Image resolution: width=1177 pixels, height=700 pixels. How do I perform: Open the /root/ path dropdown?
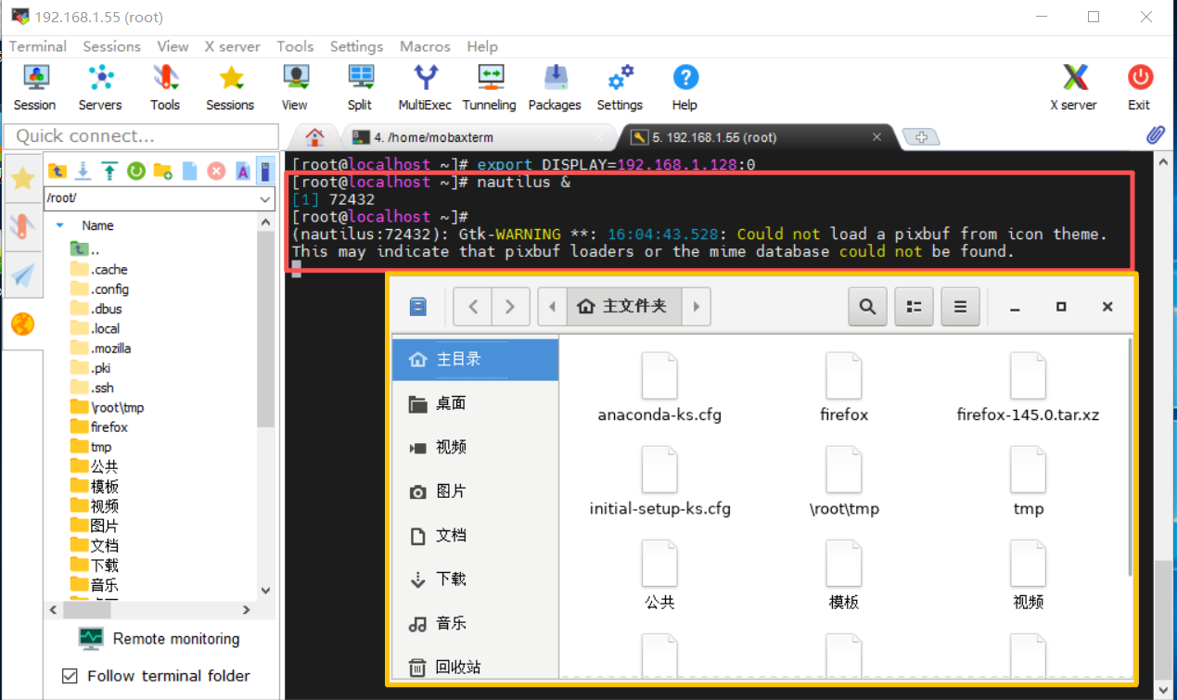(265, 199)
